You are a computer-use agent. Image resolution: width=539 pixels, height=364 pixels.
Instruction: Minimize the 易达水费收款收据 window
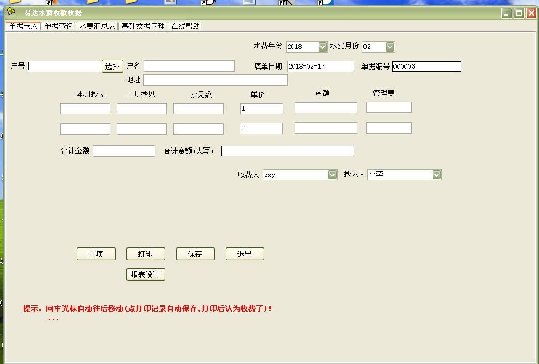[x=506, y=13]
